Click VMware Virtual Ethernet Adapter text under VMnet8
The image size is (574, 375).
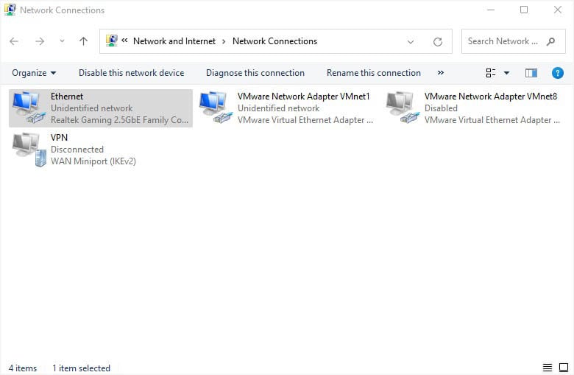(x=492, y=120)
